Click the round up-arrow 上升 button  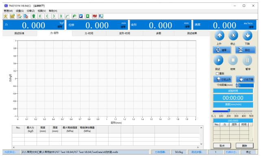click(220, 35)
